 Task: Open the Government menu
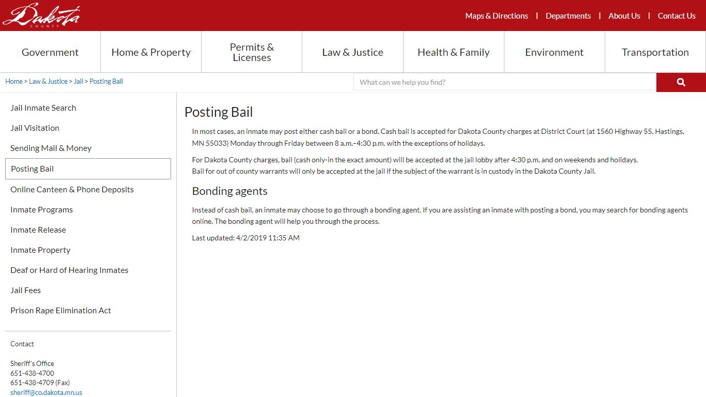(50, 52)
